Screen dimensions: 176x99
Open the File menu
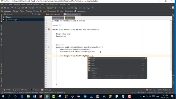(2, 4)
